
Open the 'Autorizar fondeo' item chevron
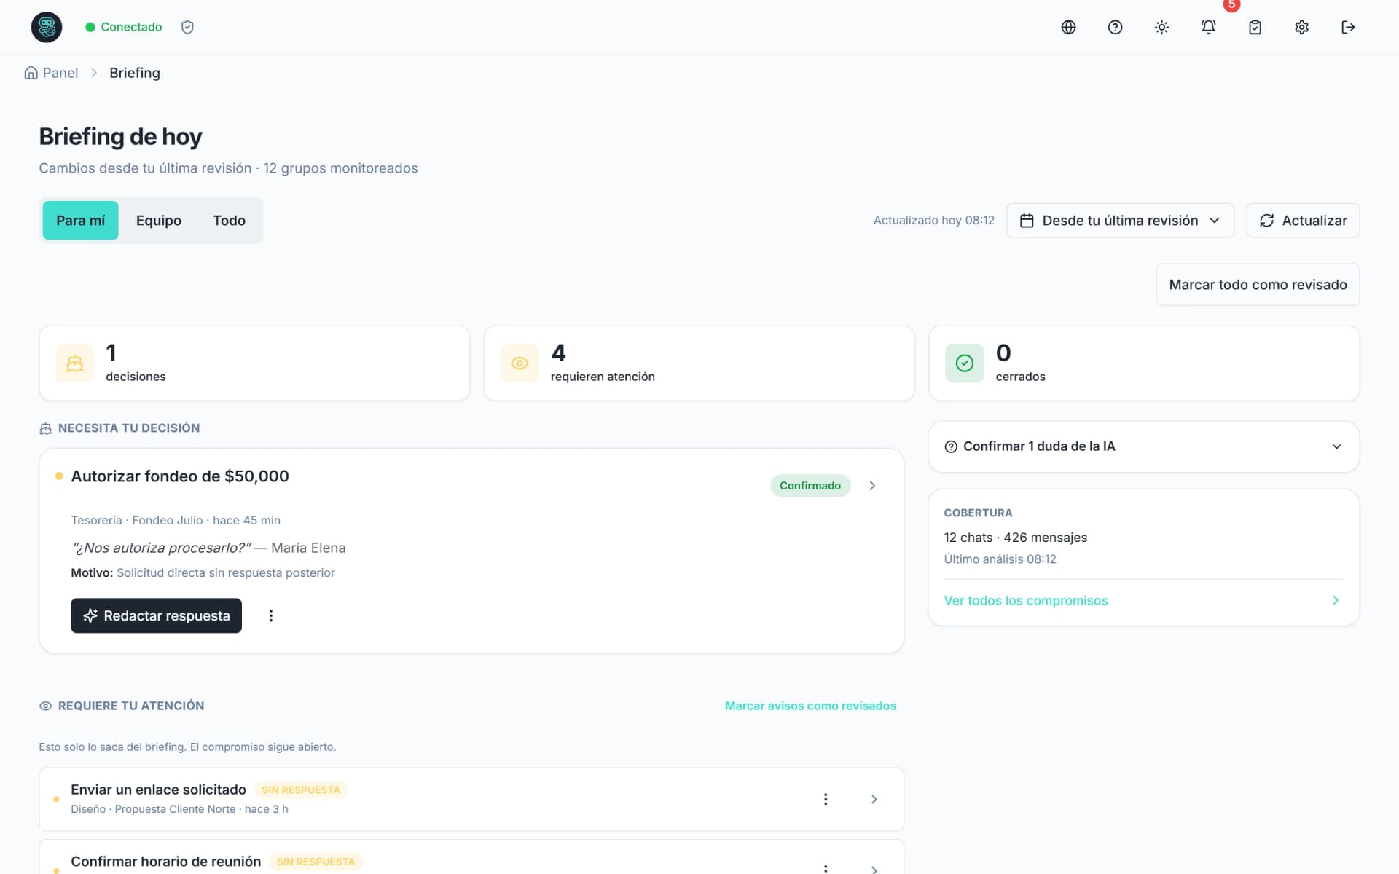tap(872, 486)
